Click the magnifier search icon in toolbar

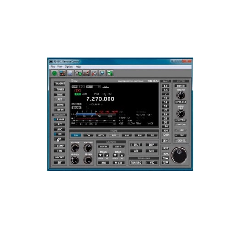(102, 73)
